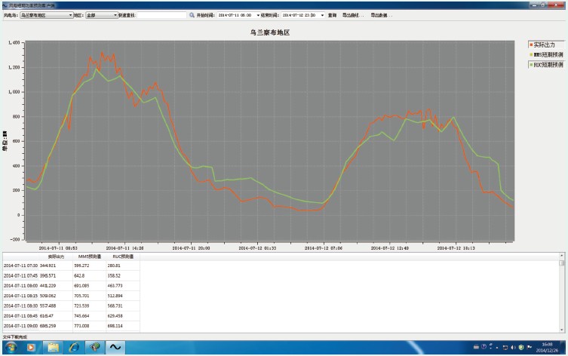Click the application icon in the title bar
The image size is (568, 356).
click(4, 5)
